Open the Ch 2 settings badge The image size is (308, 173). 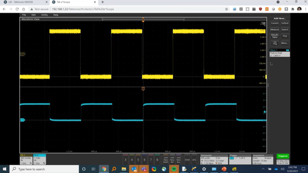(x=39, y=159)
